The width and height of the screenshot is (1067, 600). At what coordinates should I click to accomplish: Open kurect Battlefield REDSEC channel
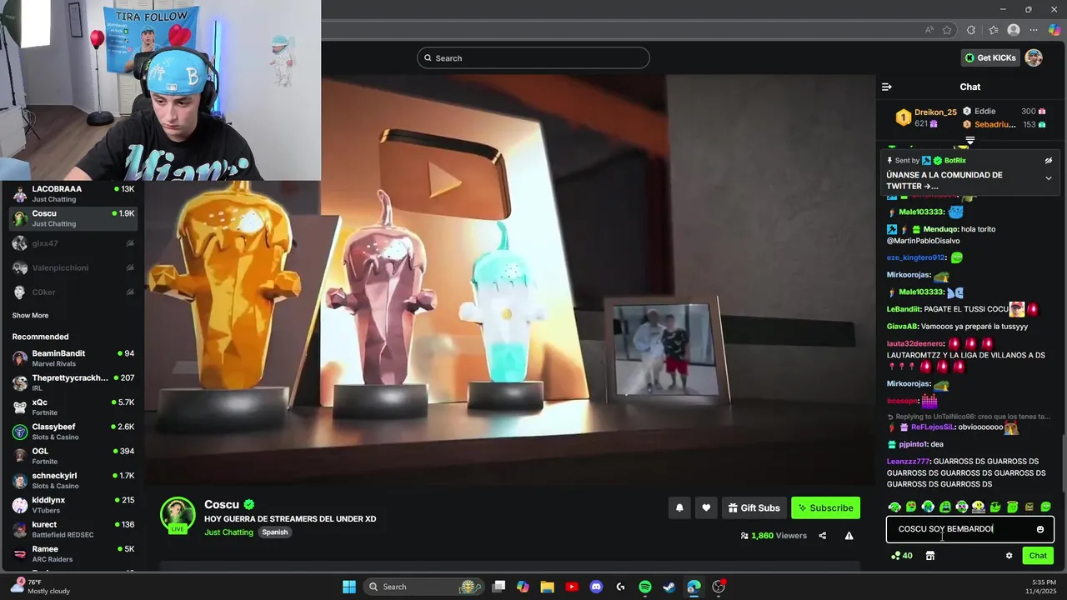73,529
